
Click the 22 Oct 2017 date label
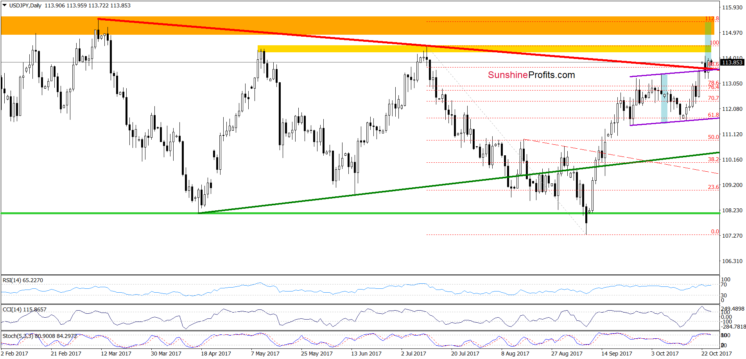(717, 354)
